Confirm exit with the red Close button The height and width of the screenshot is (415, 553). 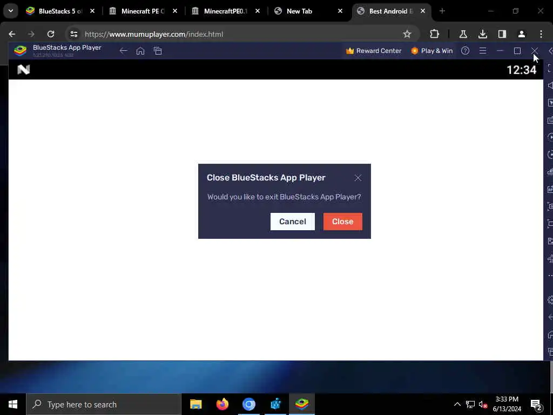[x=342, y=221]
